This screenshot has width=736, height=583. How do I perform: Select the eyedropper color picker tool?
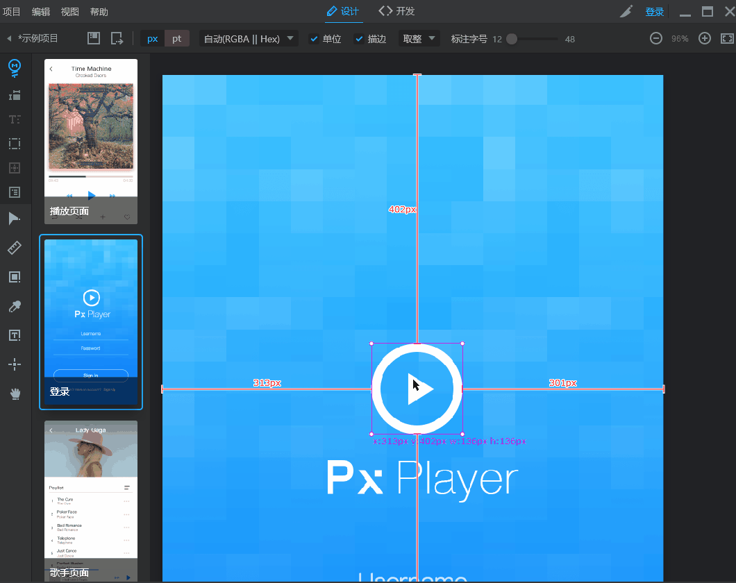[x=15, y=306]
